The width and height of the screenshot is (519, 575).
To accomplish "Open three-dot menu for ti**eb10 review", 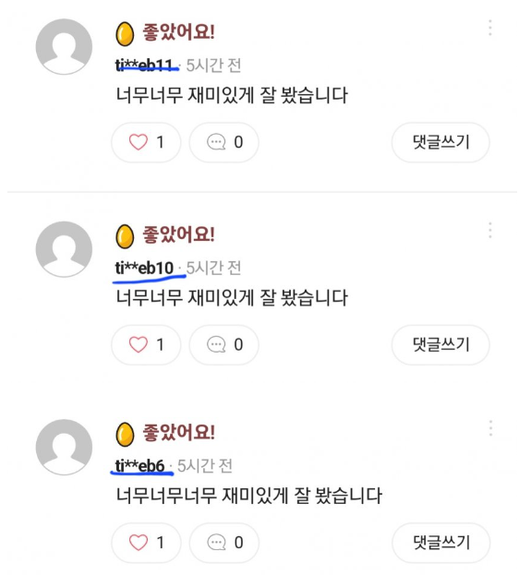I will tap(490, 231).
